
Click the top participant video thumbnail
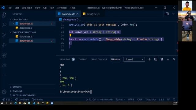(187, 5)
